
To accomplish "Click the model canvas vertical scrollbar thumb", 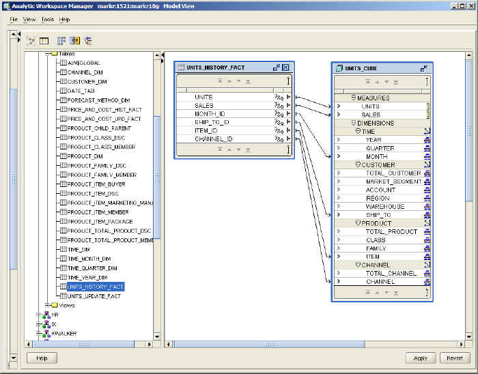I will [469, 130].
